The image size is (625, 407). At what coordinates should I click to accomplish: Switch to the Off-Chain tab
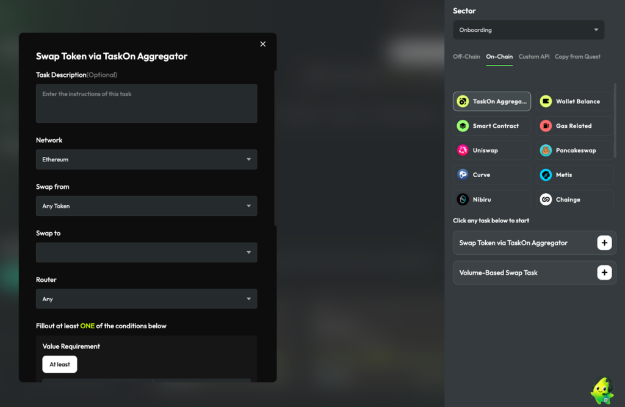pyautogui.click(x=466, y=57)
